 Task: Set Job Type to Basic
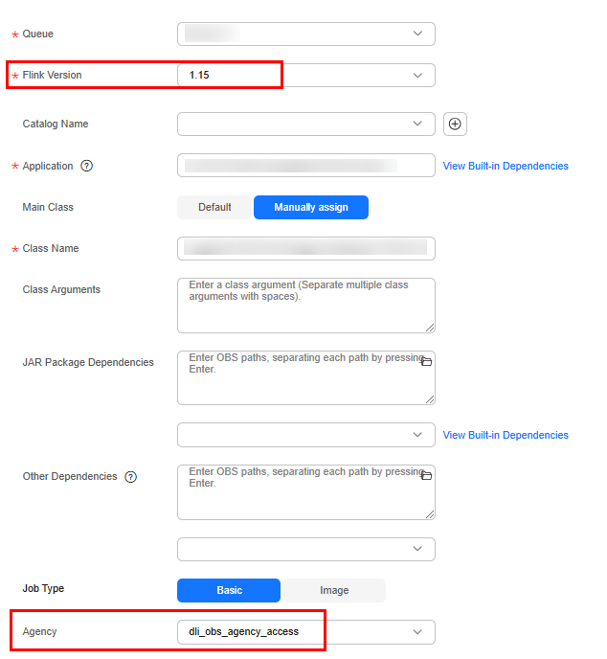[x=229, y=590]
